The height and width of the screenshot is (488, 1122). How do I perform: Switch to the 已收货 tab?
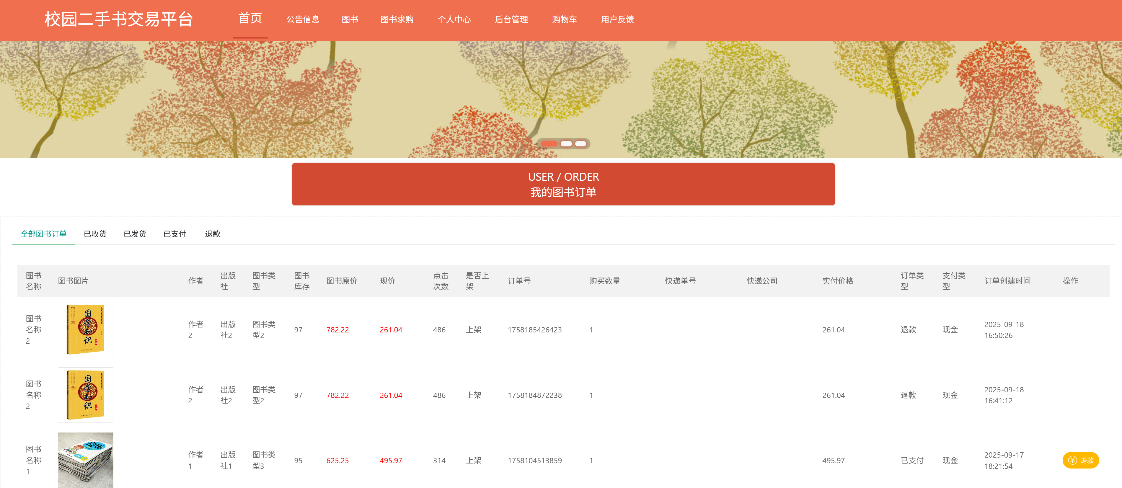(95, 234)
